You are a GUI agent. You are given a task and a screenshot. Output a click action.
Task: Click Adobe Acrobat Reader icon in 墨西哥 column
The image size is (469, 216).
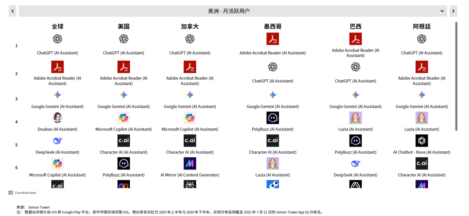click(x=272, y=39)
